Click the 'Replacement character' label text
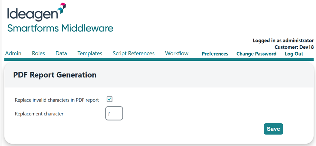The image size is (316, 146). 39,114
